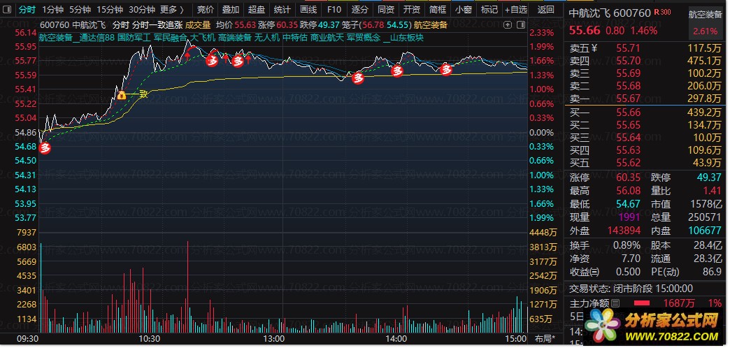Screen dimensions: 730x348
Task: Click the 内盘 value 106677
Action: 704,231
